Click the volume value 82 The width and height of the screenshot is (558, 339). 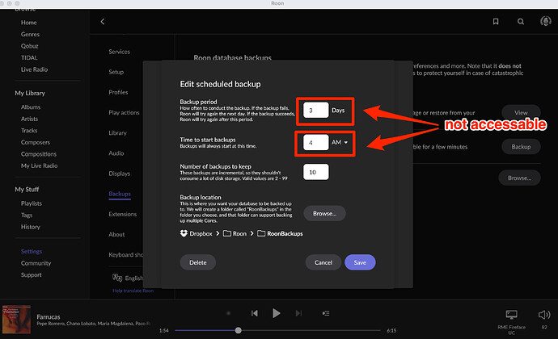(x=544, y=327)
